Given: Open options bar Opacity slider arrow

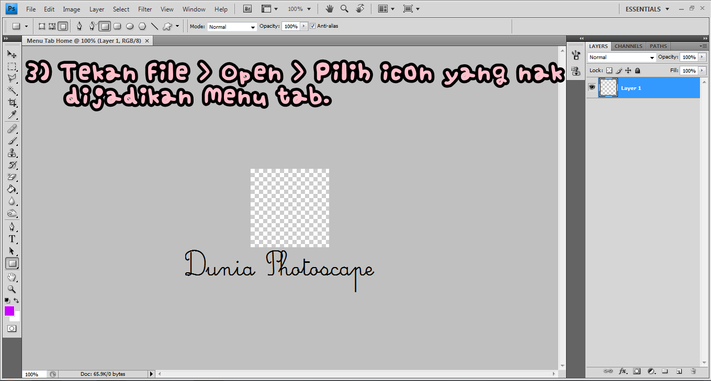Looking at the screenshot, I should pos(303,26).
